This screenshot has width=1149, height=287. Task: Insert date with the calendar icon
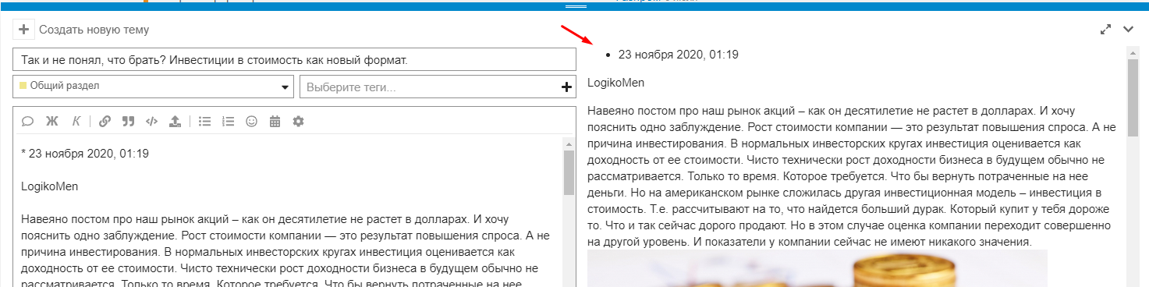click(275, 121)
